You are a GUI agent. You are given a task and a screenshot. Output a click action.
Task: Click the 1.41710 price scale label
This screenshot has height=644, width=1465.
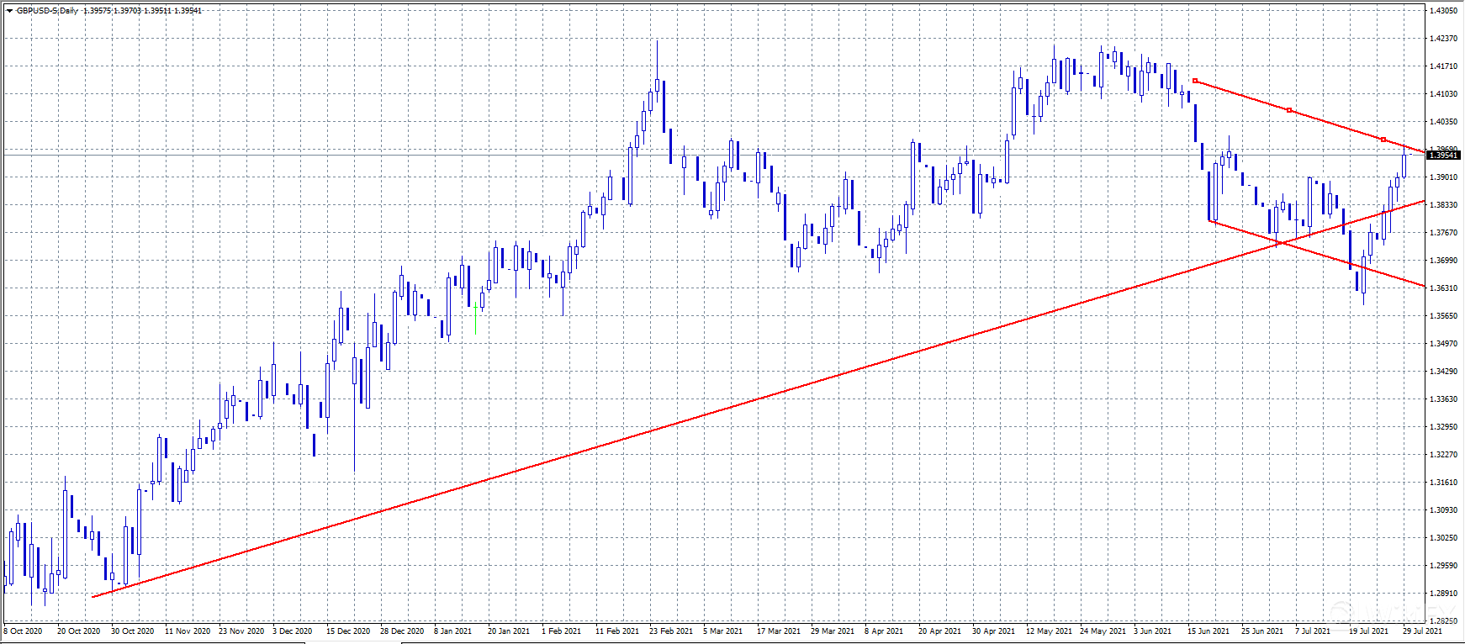(1444, 66)
